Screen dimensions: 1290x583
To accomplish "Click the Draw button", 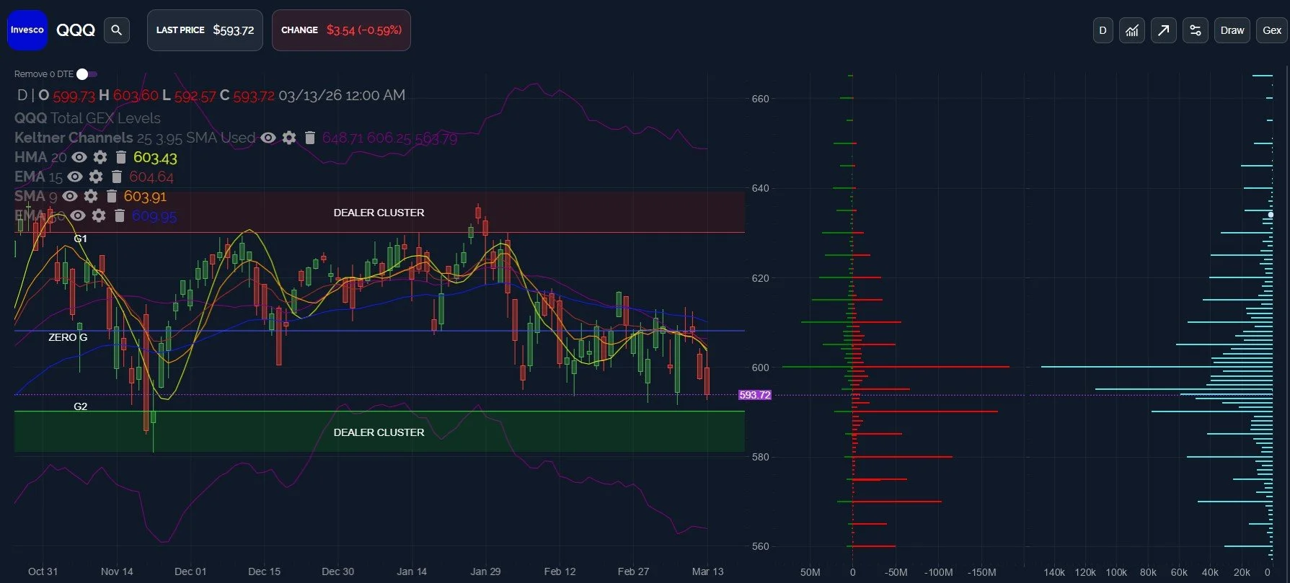I will click(1232, 30).
